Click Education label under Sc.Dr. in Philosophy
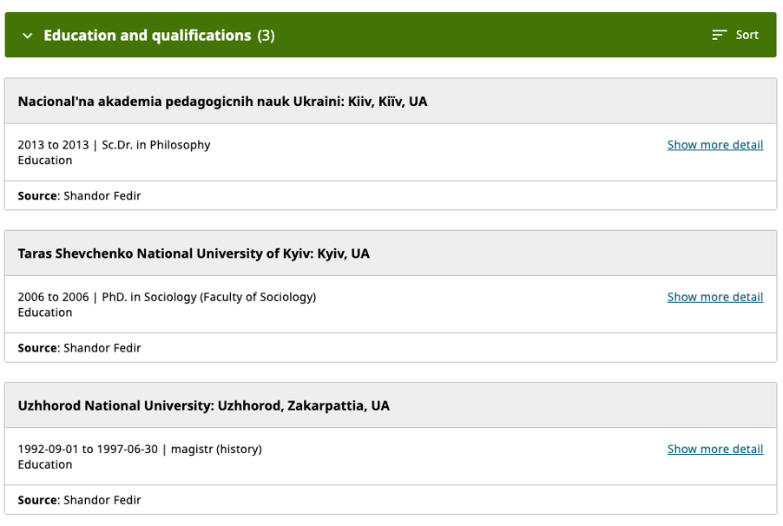The image size is (783, 526). (45, 161)
